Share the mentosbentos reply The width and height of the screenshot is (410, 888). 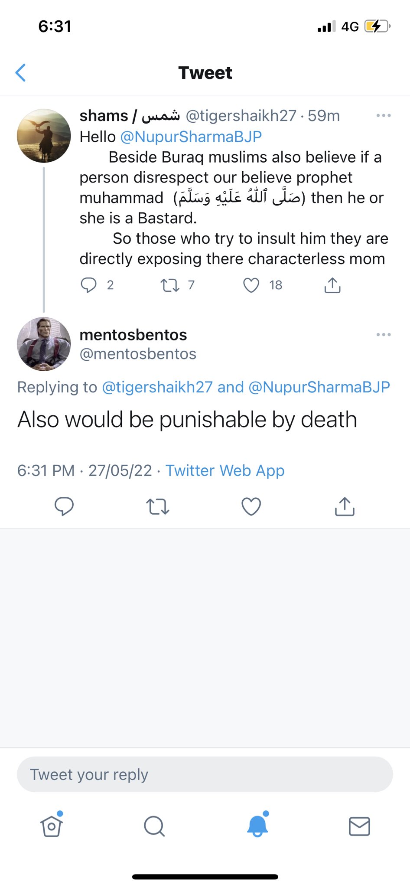345,506
